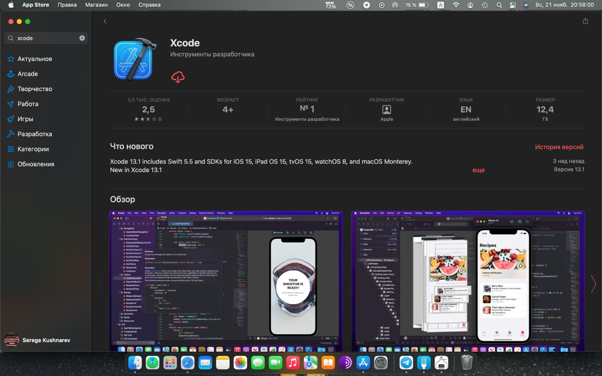
Task: Clear the xcode search field
Action: click(x=82, y=38)
